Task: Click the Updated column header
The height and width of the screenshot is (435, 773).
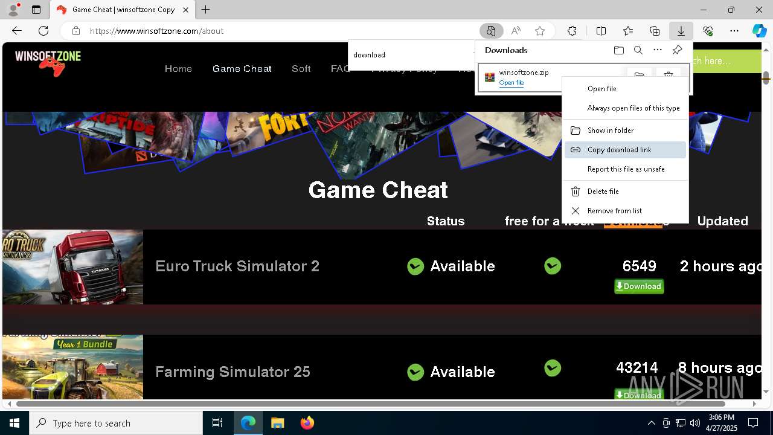Action: (x=722, y=221)
